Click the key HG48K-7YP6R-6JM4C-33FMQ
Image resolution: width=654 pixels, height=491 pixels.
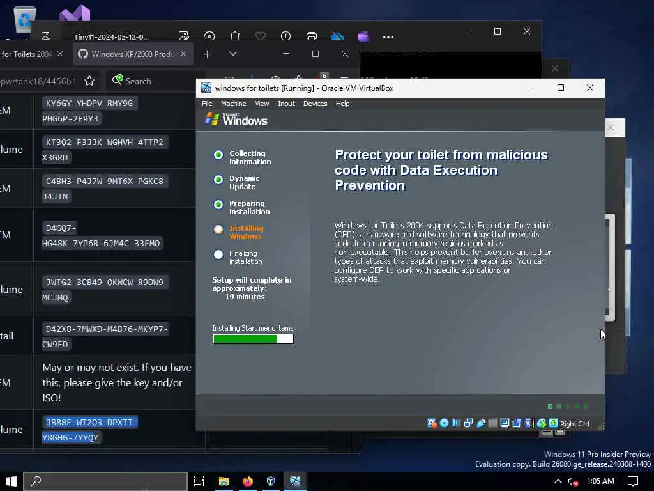click(x=102, y=244)
